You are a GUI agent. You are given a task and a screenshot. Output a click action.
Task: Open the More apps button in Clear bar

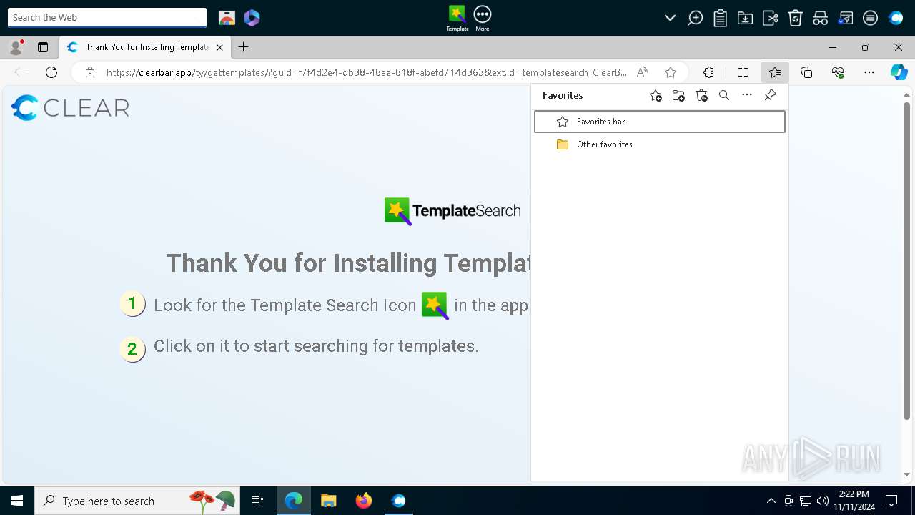(483, 18)
